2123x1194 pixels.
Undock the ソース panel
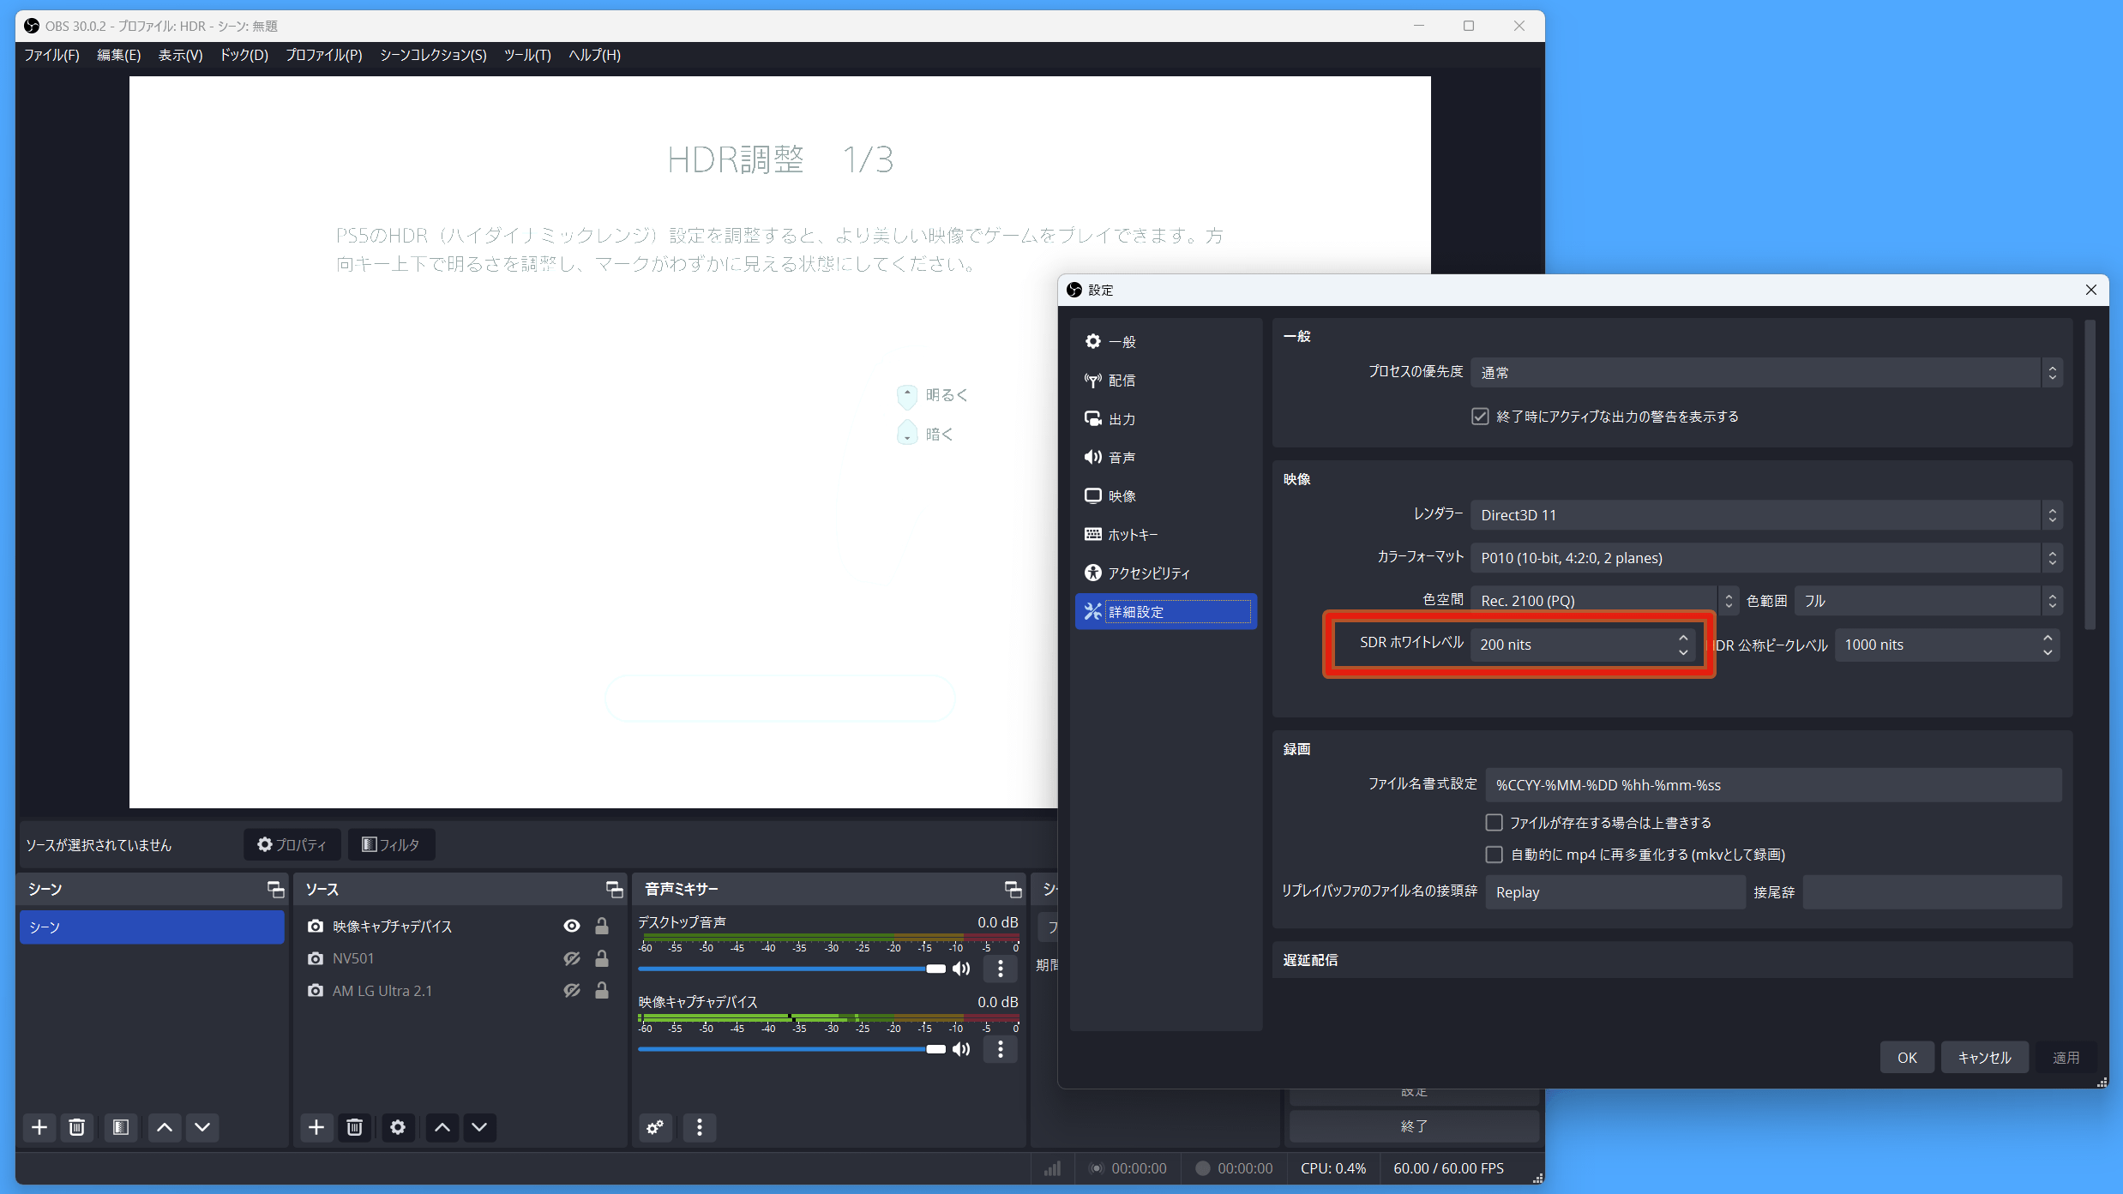pyautogui.click(x=614, y=890)
